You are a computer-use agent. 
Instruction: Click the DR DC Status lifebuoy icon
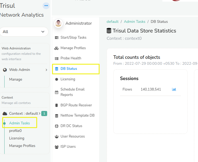[57, 126]
